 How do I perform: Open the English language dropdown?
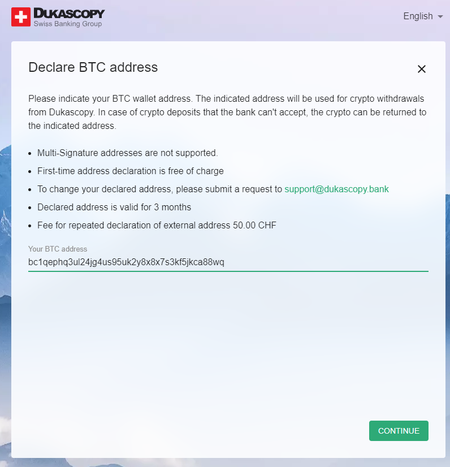coord(423,16)
